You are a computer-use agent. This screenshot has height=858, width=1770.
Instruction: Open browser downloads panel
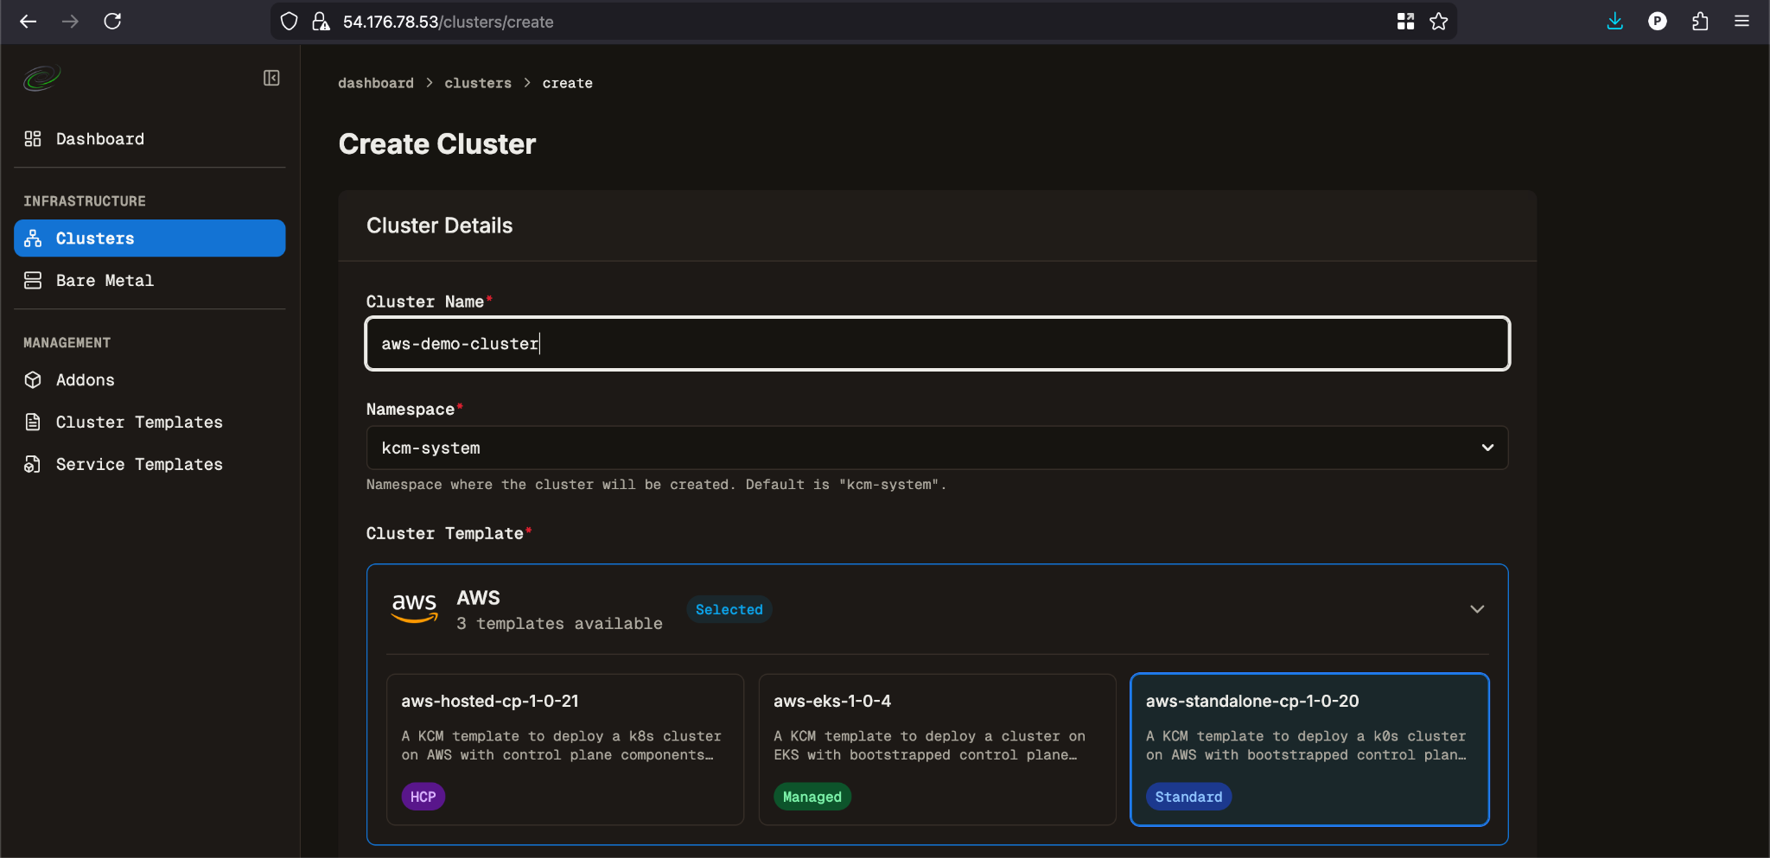click(x=1614, y=22)
